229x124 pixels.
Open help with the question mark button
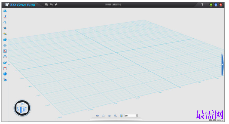click(x=202, y=4)
